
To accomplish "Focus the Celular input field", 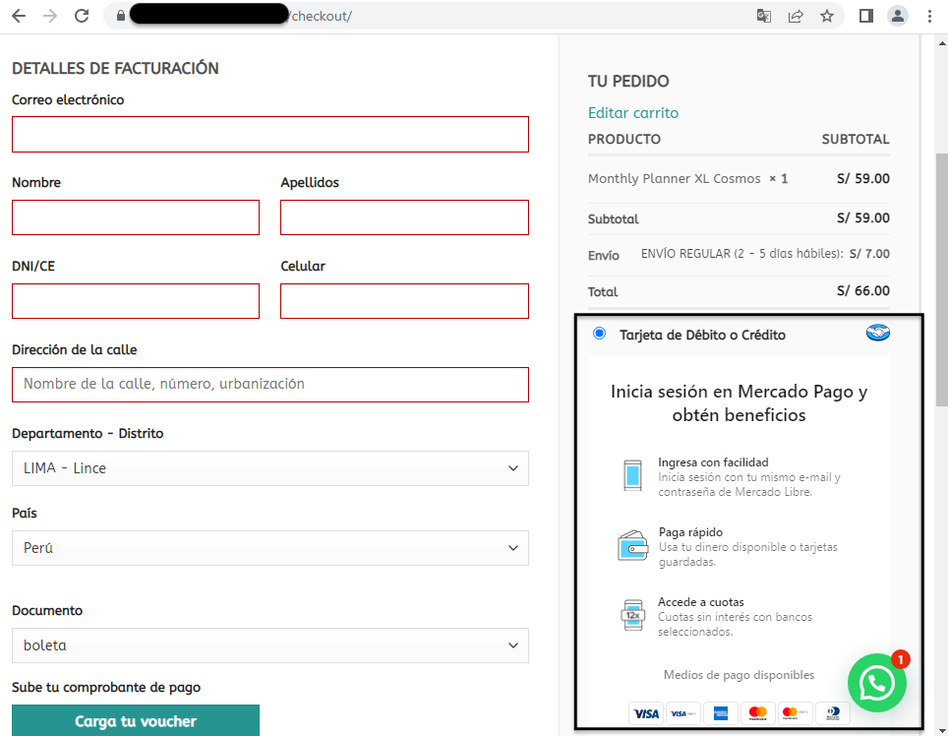I will 404,300.
